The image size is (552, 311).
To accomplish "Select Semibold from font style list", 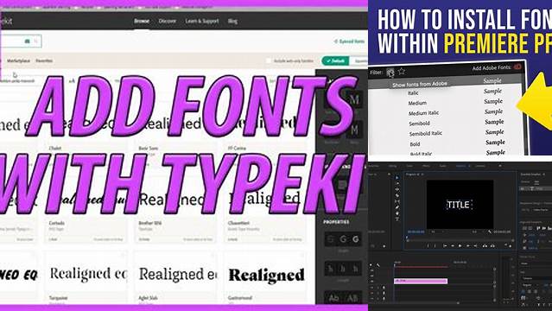I will click(419, 124).
